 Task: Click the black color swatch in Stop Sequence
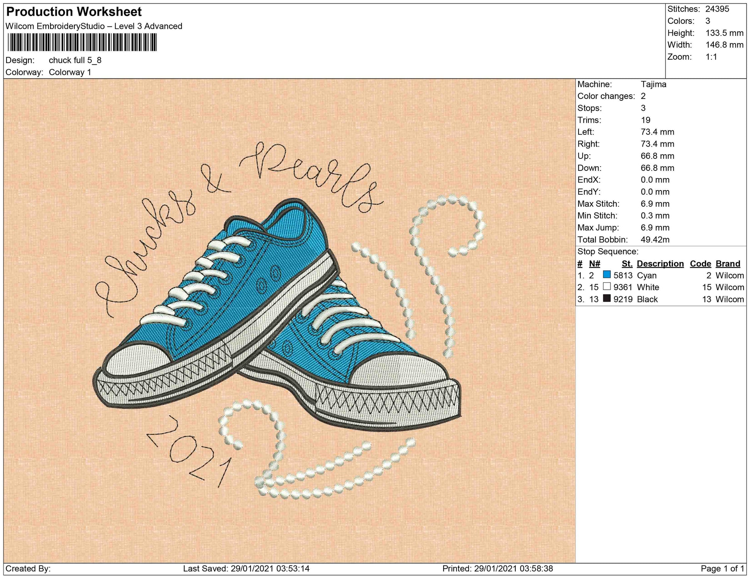pos(607,299)
